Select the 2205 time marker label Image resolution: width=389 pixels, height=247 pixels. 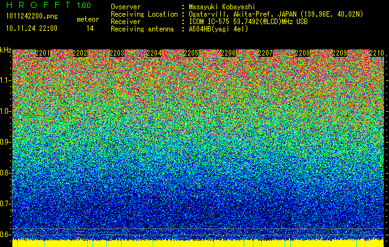click(191, 53)
